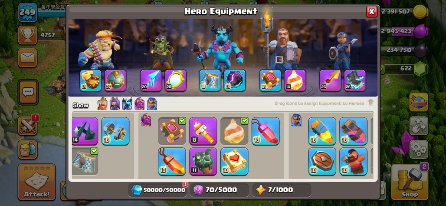Tap the Shiny Ore 50000/50000 counter
Image resolution: width=446 pixels, height=206 pixels.
click(157, 190)
